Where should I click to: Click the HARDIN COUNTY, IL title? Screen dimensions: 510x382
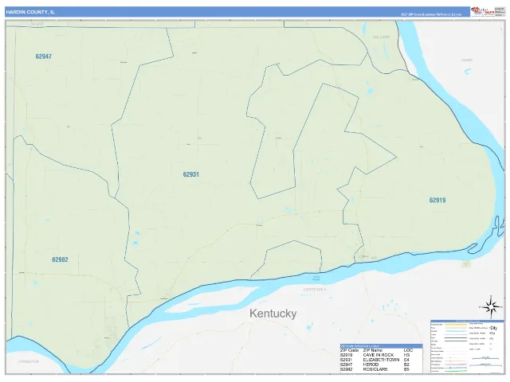click(x=30, y=12)
